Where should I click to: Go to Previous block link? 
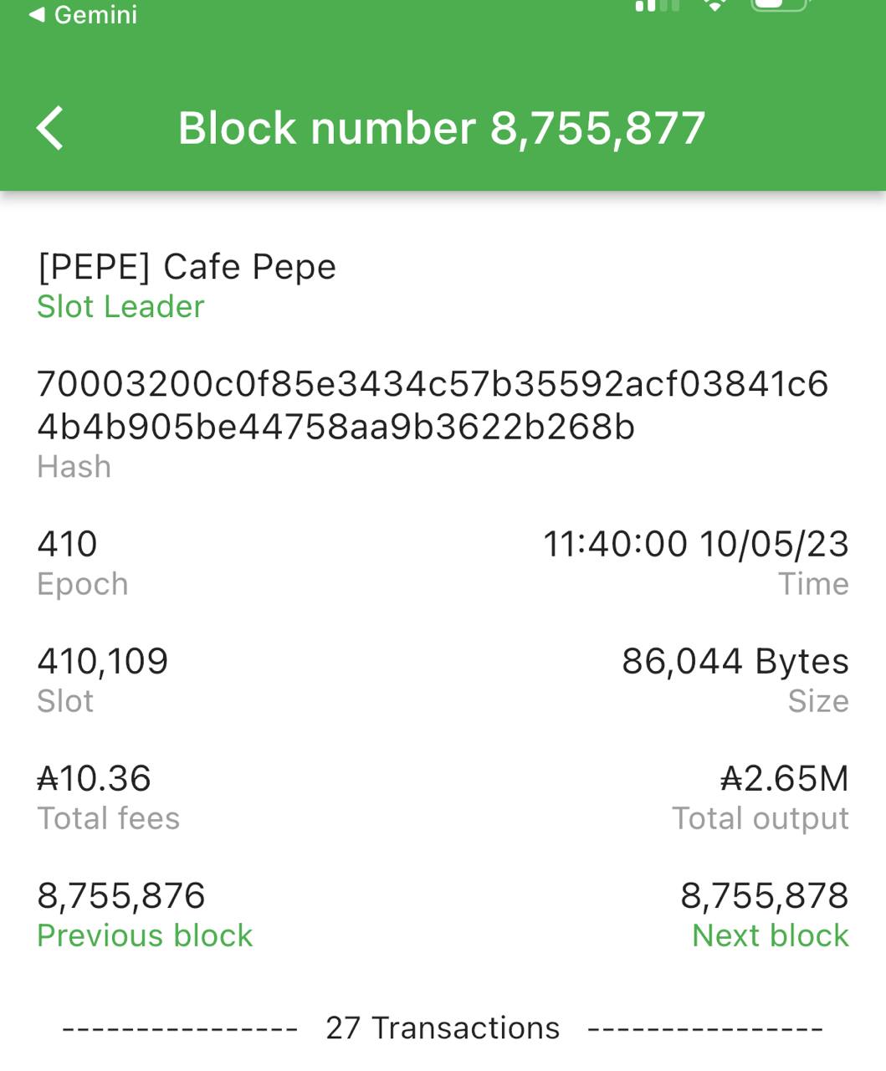tap(145, 935)
